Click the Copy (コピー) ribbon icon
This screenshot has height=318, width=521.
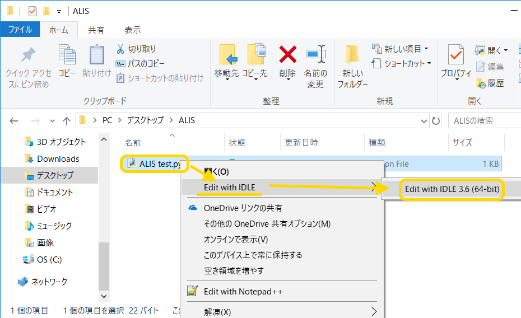[67, 55]
